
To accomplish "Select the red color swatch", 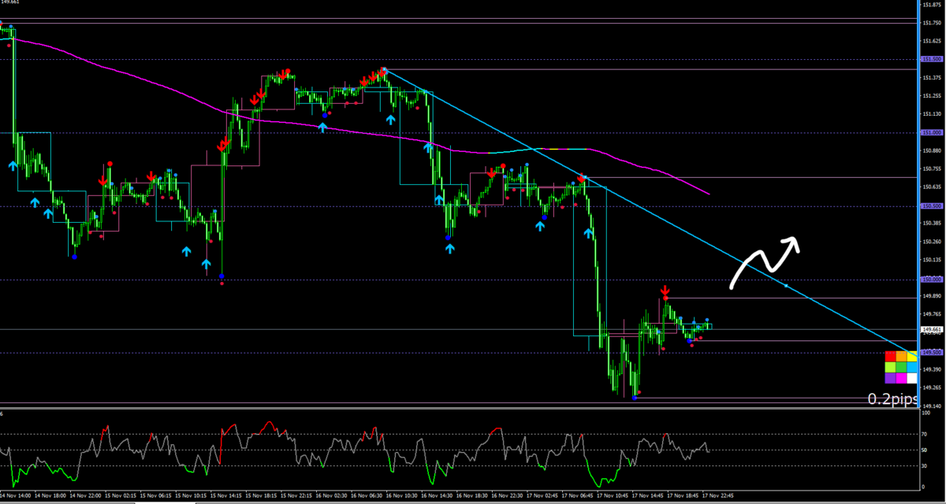I will point(890,356).
